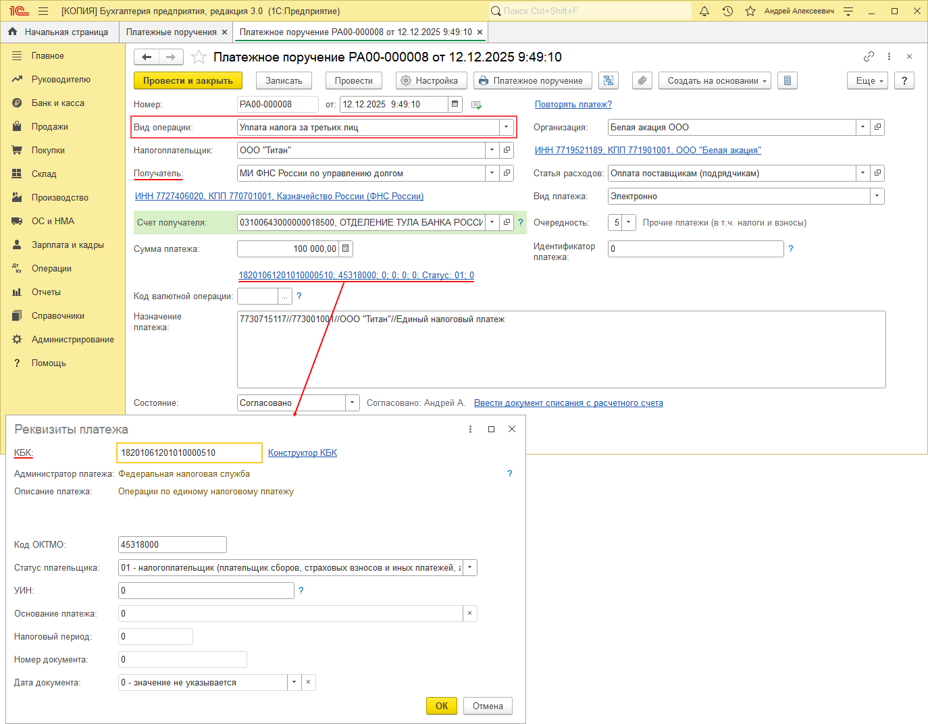Screen dimensions: 928x724
Task: Show help for Код валютной операции
Action: coord(299,296)
